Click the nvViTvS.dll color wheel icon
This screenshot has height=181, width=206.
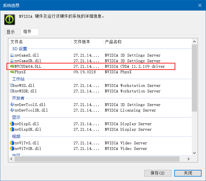[12, 143]
